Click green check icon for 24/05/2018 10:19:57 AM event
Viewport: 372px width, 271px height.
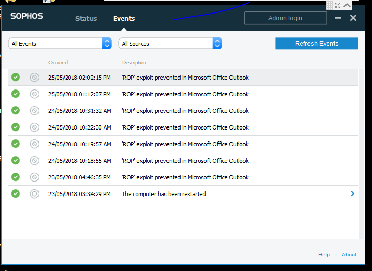click(16, 144)
